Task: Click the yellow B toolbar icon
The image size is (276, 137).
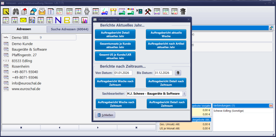Action: click(x=67, y=20)
